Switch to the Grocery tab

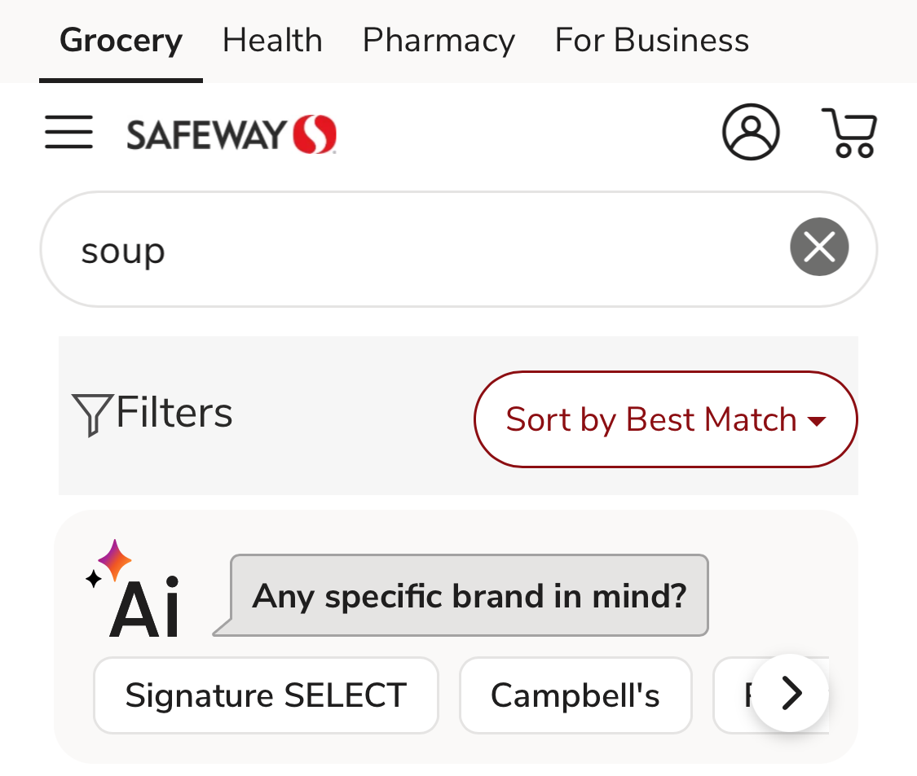tap(121, 41)
